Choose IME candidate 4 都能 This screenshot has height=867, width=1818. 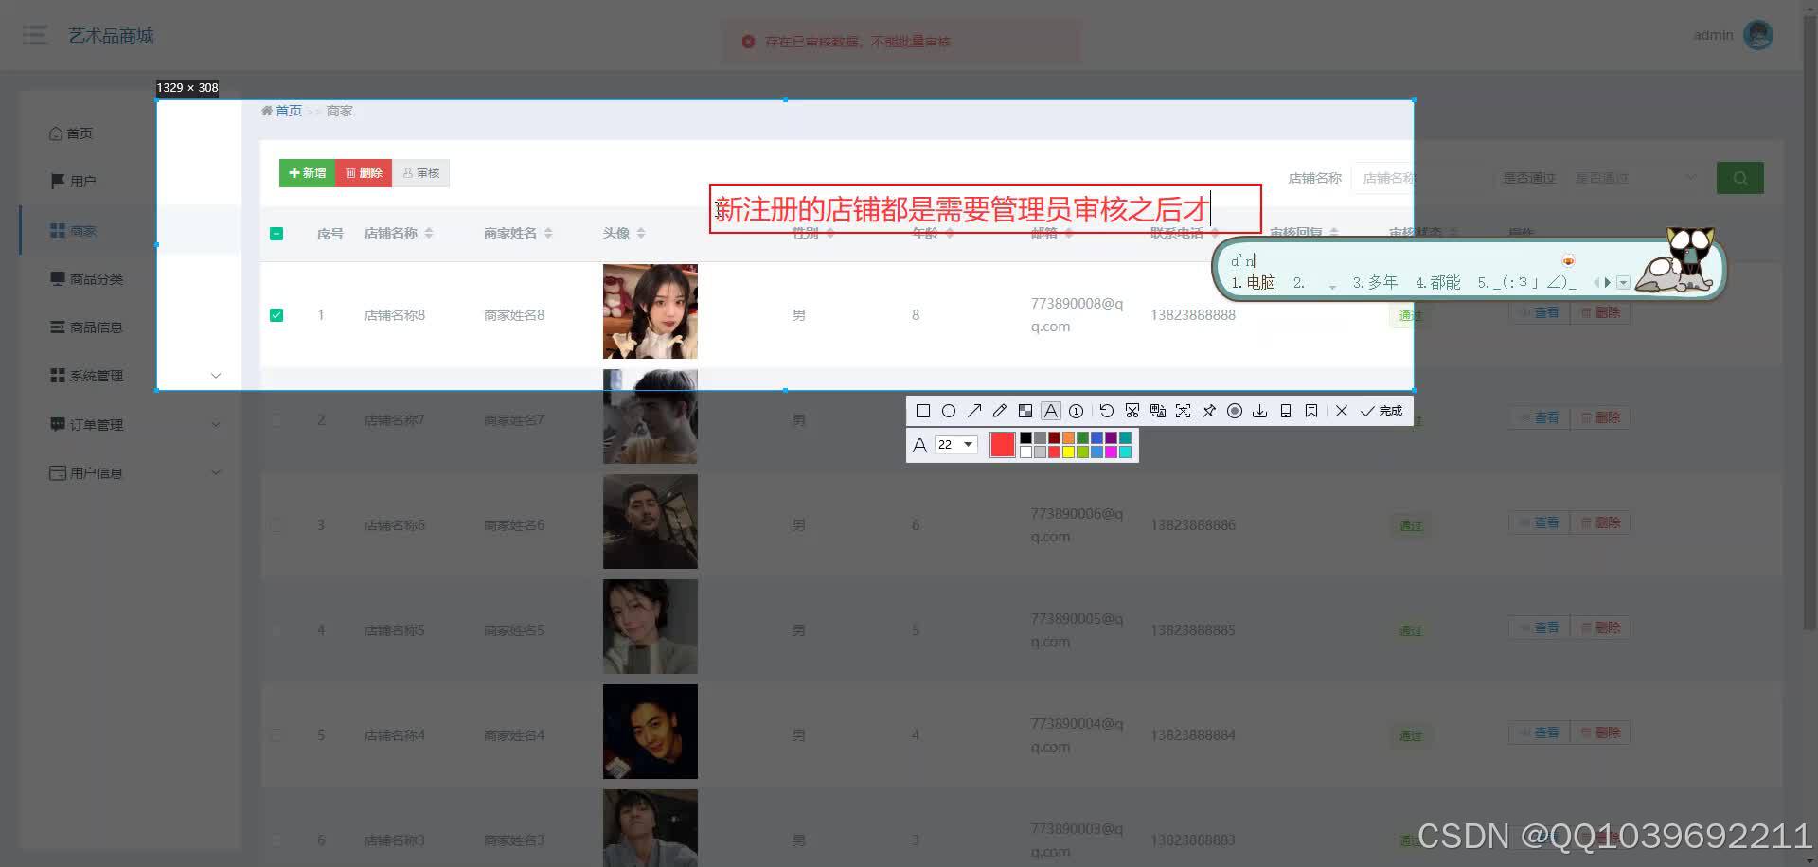tap(1438, 282)
